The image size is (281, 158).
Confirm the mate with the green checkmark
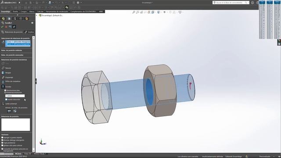(x=2, y=27)
